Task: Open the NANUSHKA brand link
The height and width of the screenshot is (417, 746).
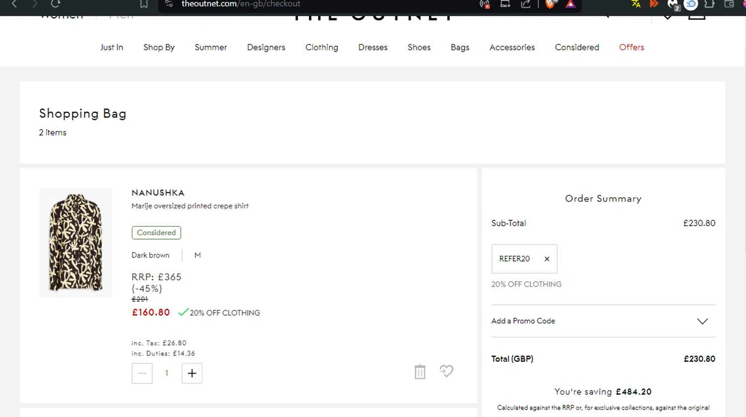Action: (158, 193)
